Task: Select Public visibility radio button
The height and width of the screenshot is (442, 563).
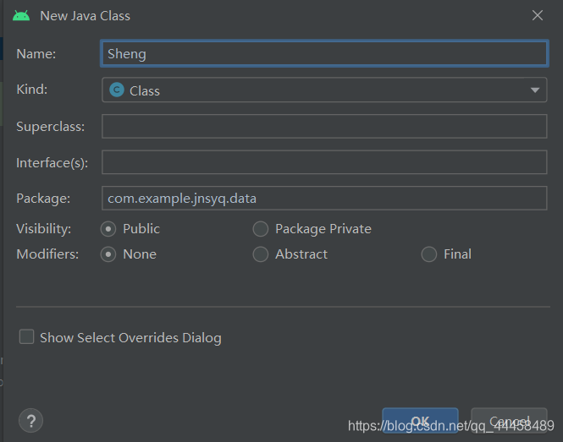Action: click(x=108, y=229)
